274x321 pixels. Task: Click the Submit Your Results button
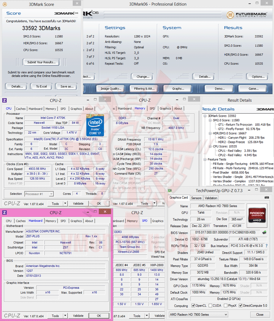41,62
